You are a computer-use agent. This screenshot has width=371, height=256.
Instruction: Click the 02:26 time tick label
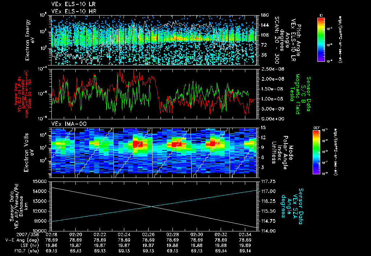tap(148, 235)
